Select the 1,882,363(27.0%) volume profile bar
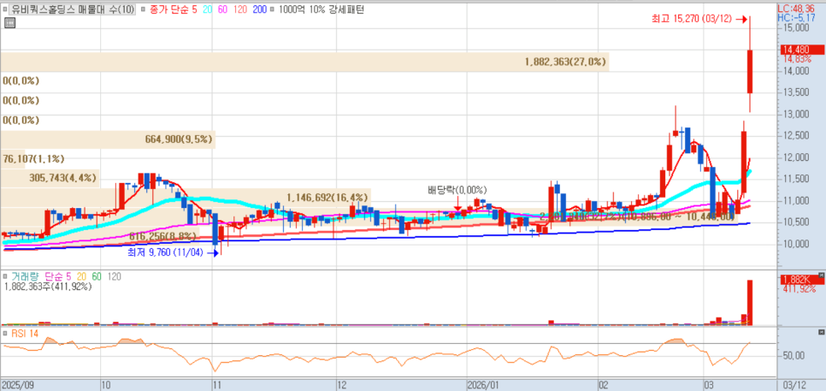Screen dimensions: 826x391 304,62
